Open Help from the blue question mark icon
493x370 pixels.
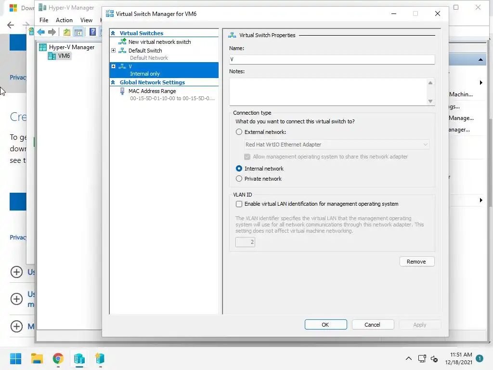(x=92, y=32)
